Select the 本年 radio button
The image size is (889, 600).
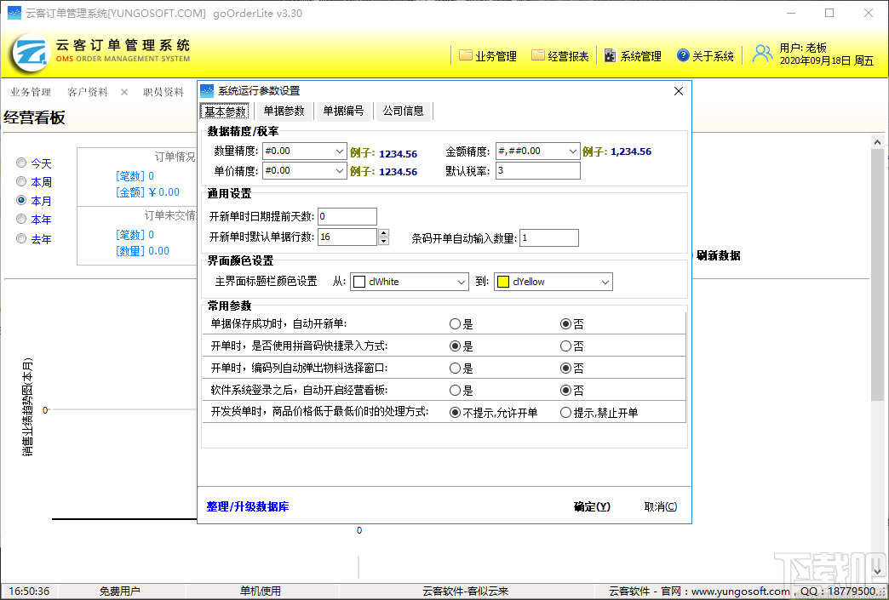(x=20, y=219)
